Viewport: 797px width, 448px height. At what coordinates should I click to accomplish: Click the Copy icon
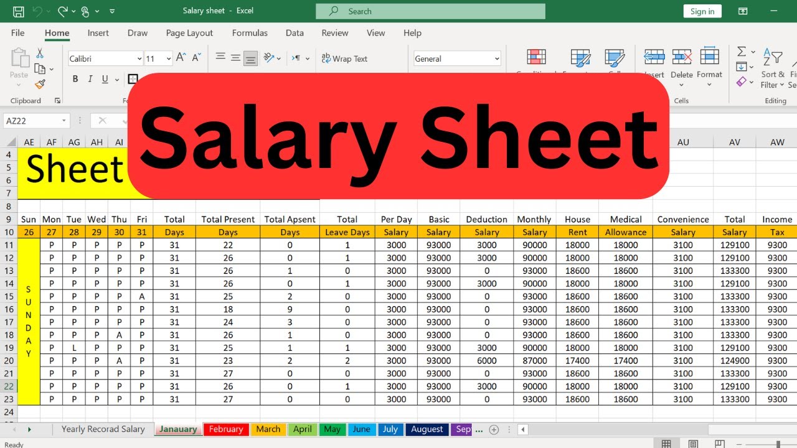pyautogui.click(x=40, y=69)
